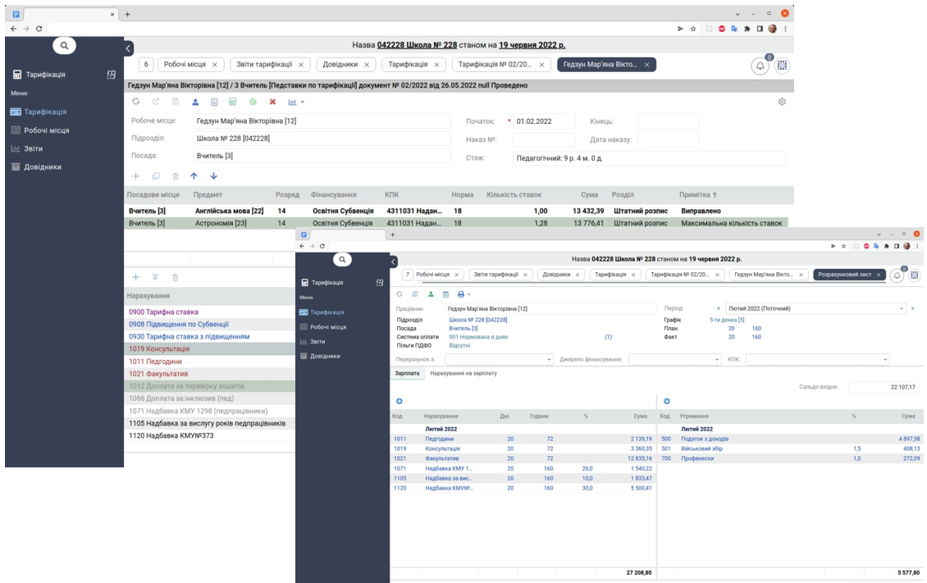The height and width of the screenshot is (583, 927).
Task: Collapse the left sidebar with chevron
Action: click(x=129, y=49)
